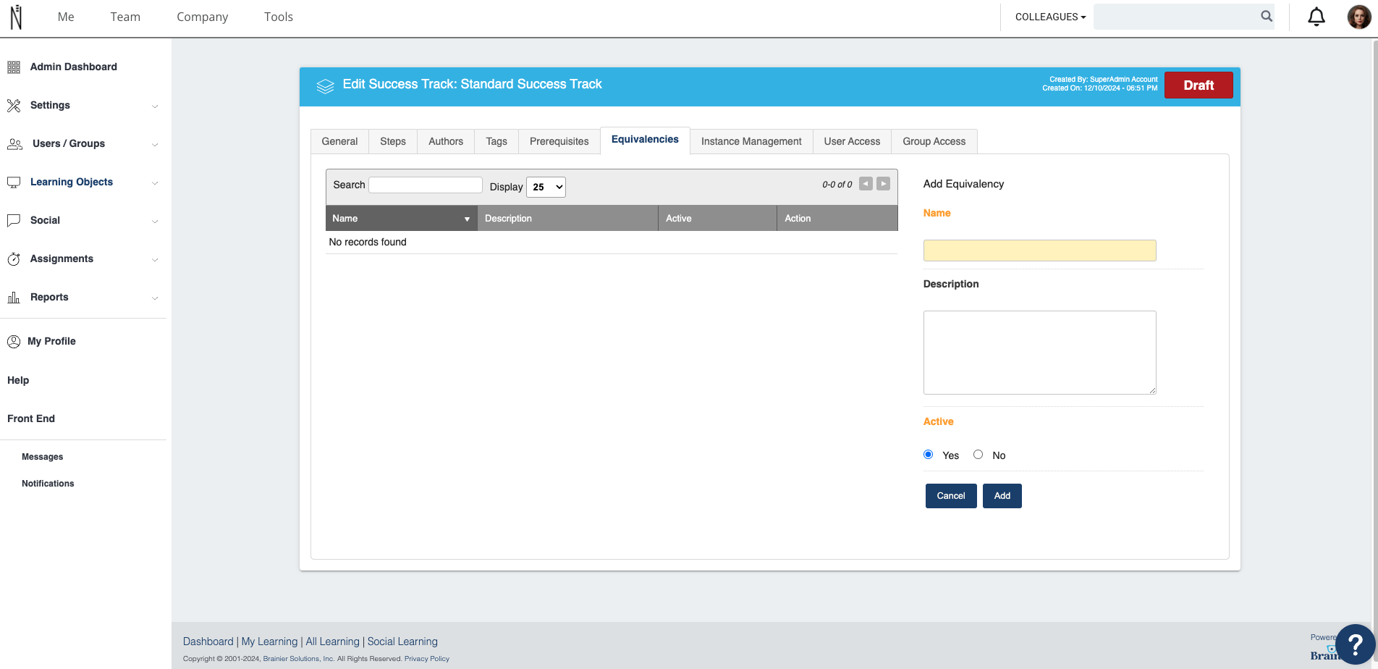Switch to the Prerequisites tab

coord(559,141)
